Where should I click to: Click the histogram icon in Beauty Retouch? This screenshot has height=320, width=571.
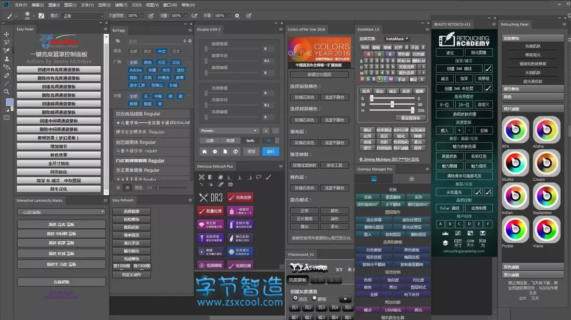445,233
